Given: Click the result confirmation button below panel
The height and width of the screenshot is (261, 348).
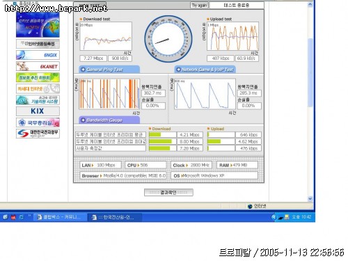Looking at the screenshot, I should pos(168,192).
